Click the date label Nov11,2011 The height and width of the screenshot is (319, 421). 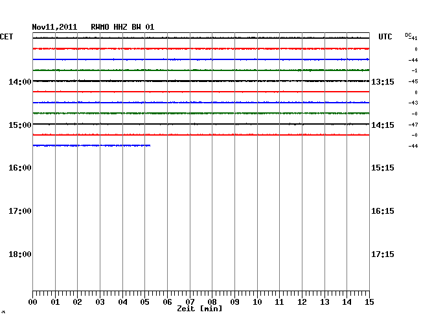pos(54,27)
